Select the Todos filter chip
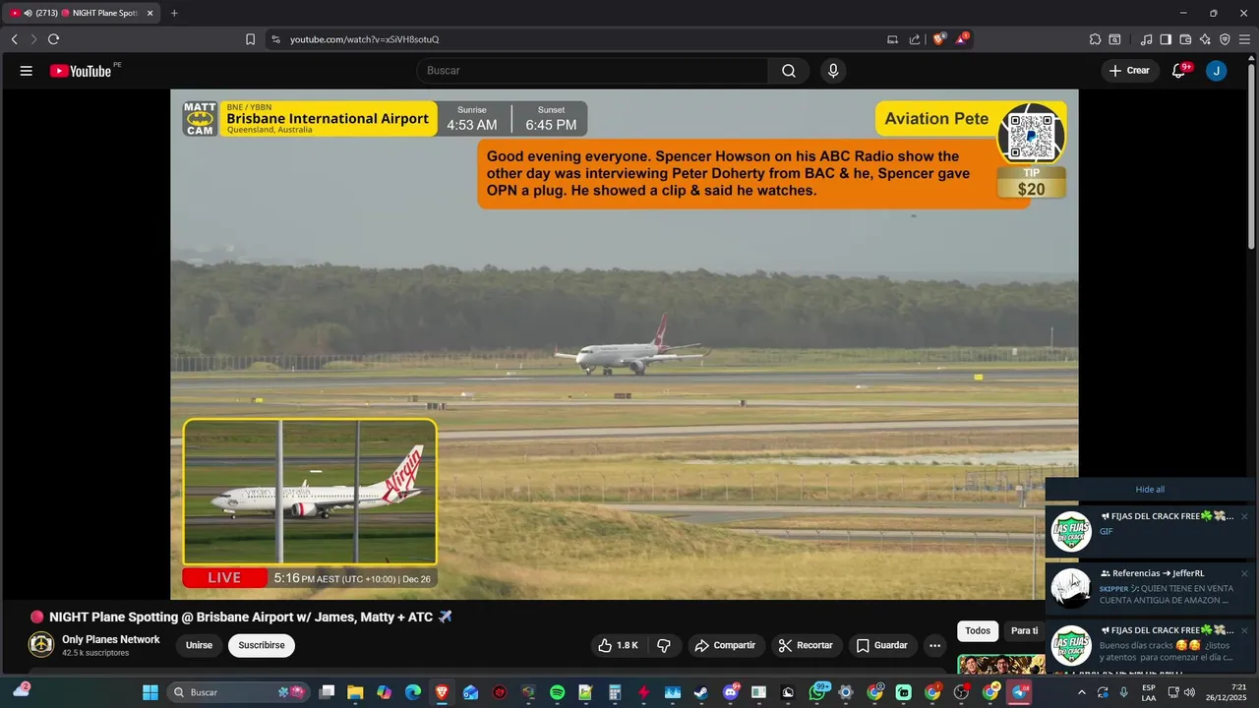The height and width of the screenshot is (708, 1259). pos(978,631)
